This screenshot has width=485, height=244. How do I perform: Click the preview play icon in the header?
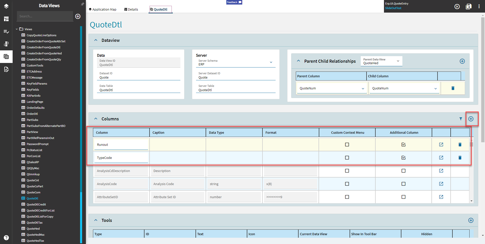click(x=457, y=7)
